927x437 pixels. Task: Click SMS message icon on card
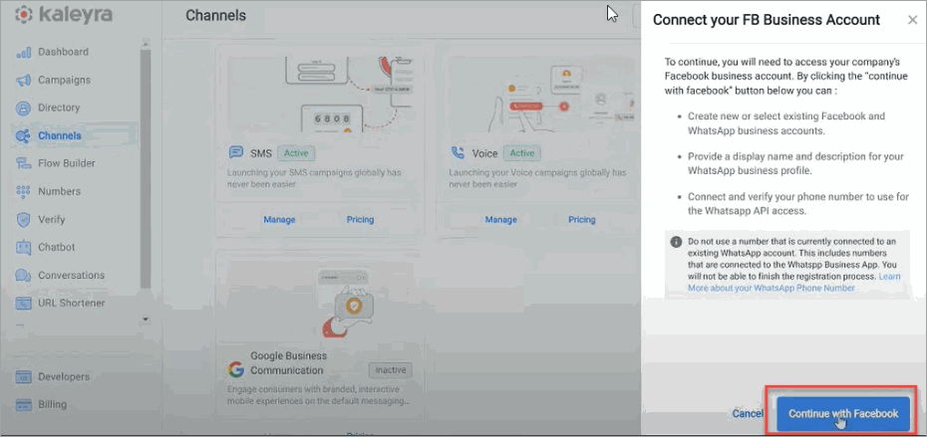point(236,153)
